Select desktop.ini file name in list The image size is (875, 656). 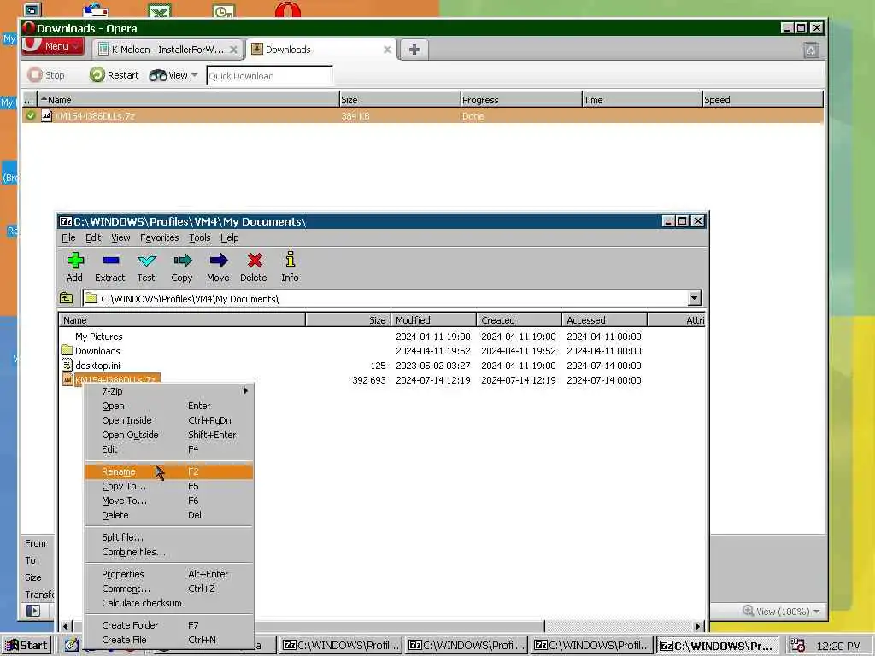[x=97, y=366]
